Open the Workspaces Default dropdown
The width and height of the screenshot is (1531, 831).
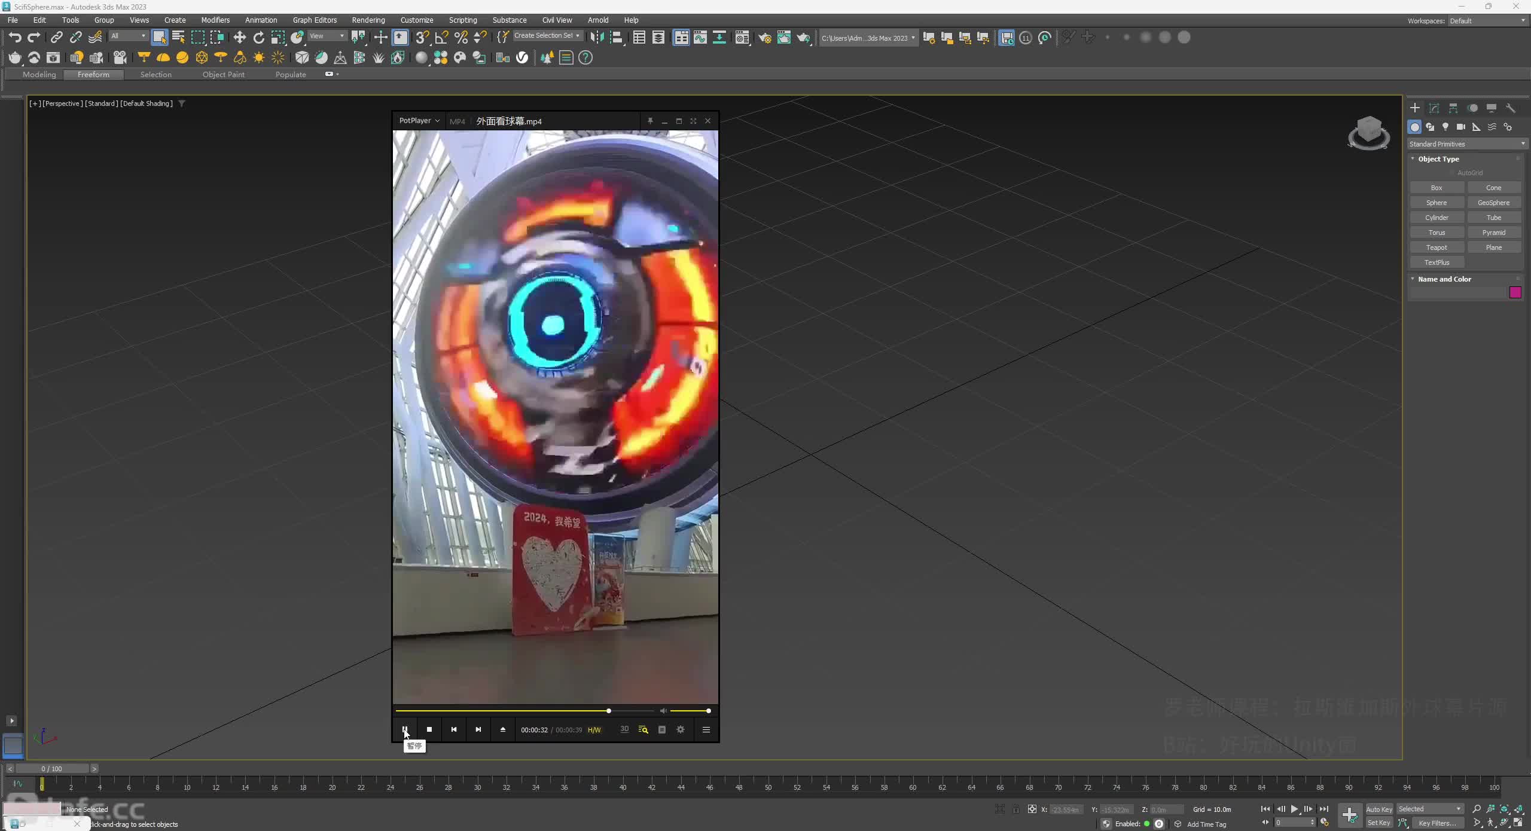pos(1487,20)
